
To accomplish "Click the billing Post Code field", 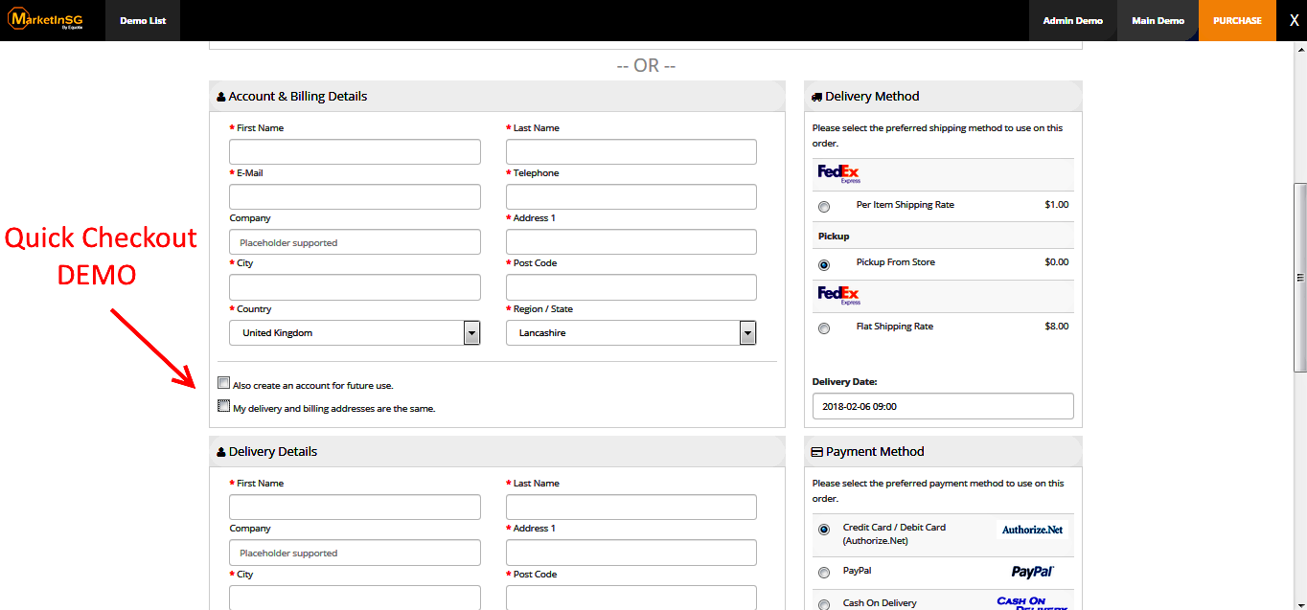I will (631, 287).
